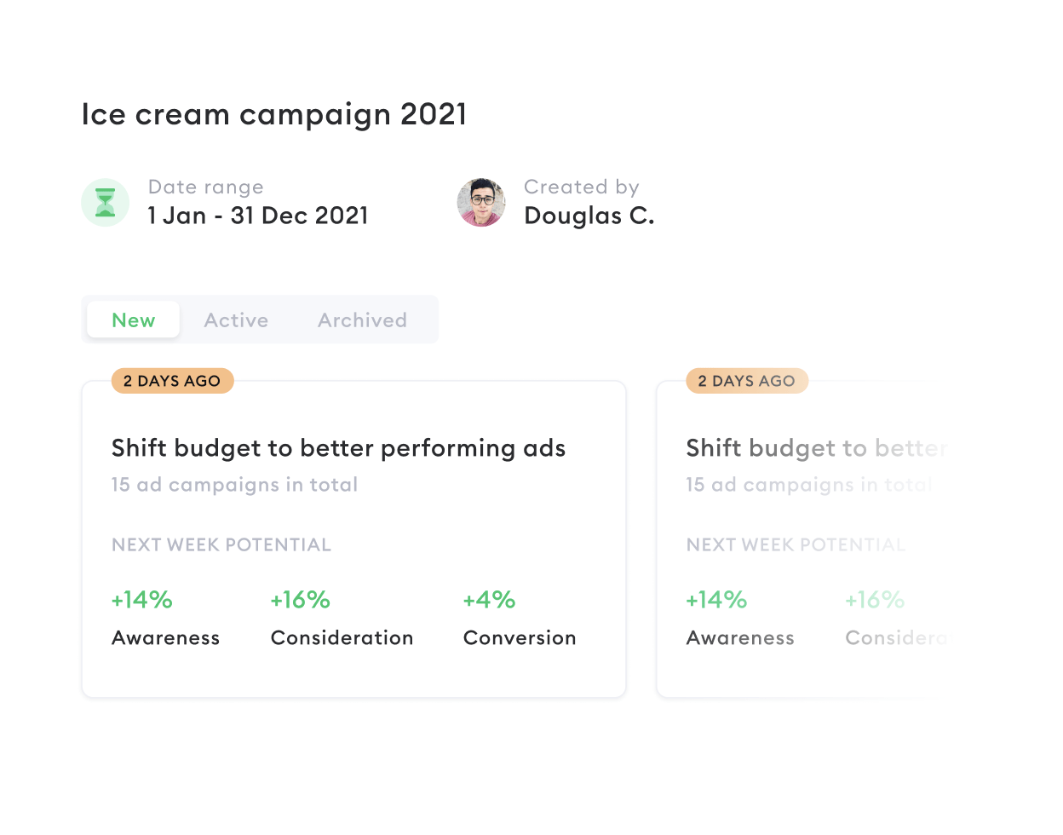Image resolution: width=1063 pixels, height=835 pixels.
Task: Click the first card's 15 ad campaigns in total
Action: (234, 485)
